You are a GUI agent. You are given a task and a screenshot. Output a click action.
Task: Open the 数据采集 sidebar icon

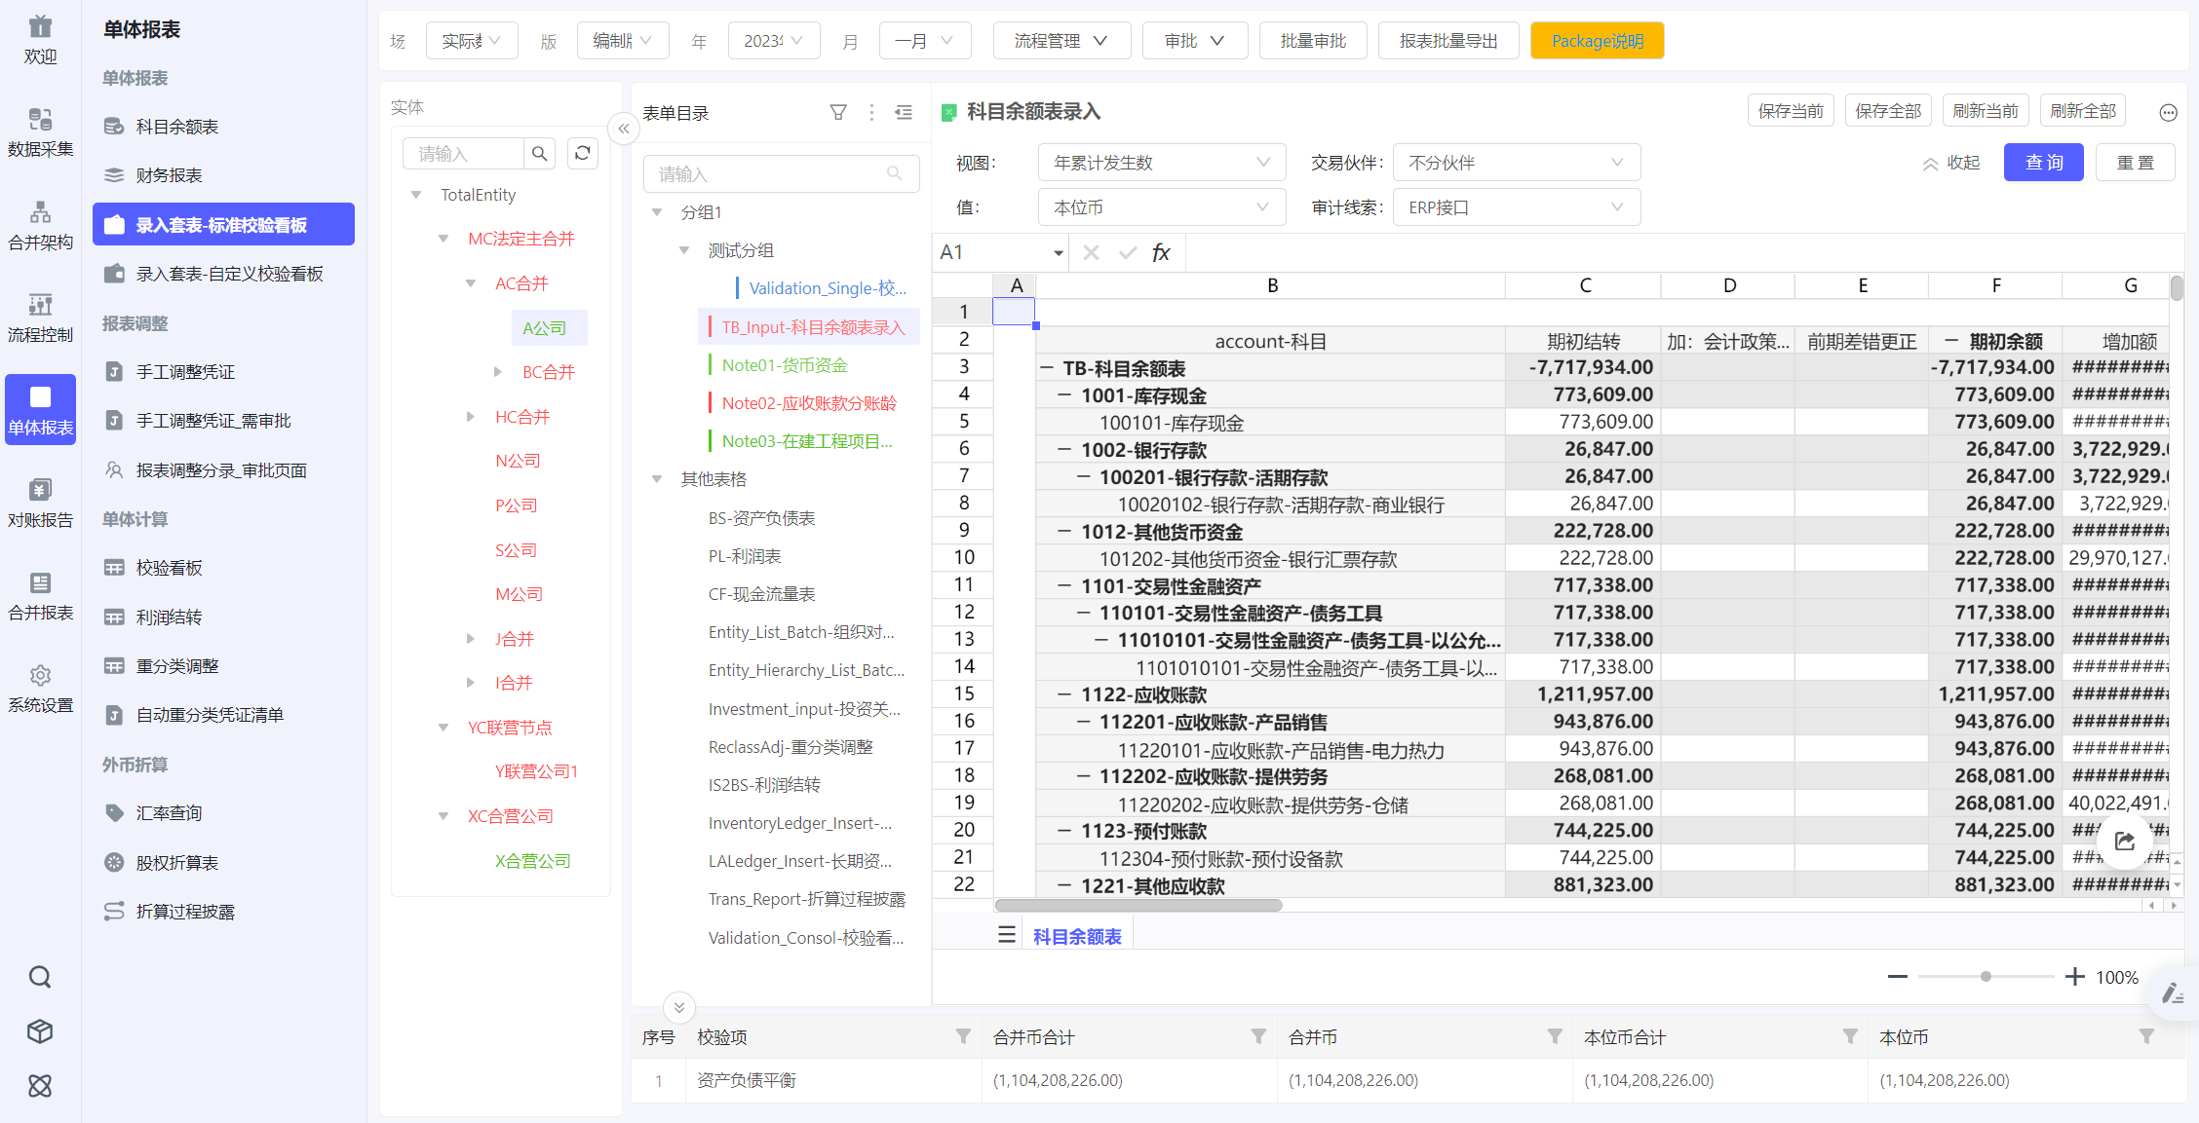pos(40,131)
